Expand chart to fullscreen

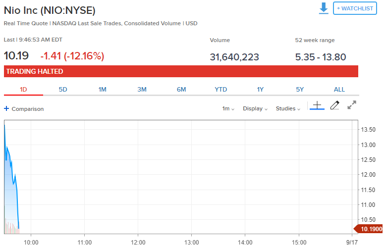tap(352, 105)
